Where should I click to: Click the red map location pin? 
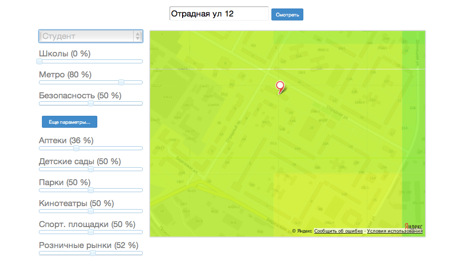[280, 86]
